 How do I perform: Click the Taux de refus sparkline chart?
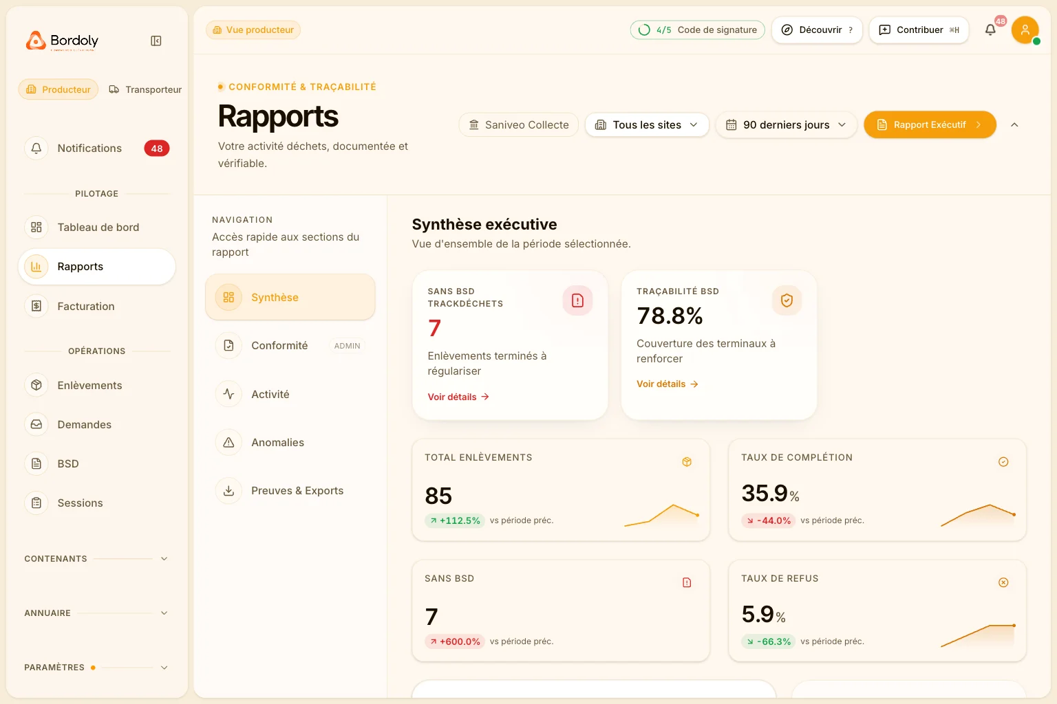[x=978, y=635]
